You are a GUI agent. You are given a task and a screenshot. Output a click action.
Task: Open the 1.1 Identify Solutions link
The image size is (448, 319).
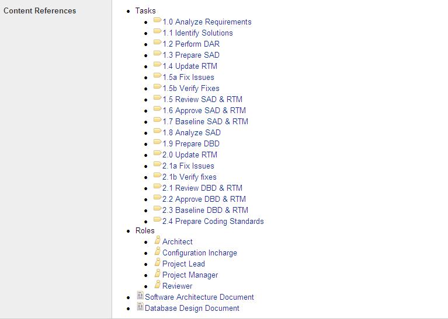click(197, 33)
